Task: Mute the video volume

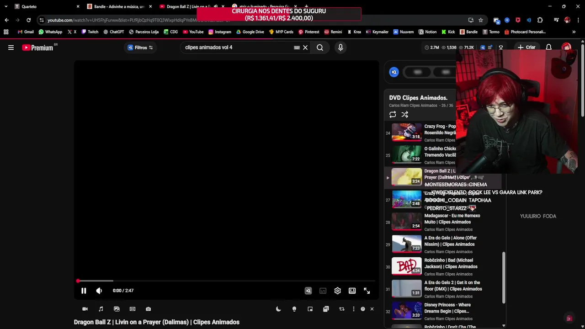Action: click(99, 291)
